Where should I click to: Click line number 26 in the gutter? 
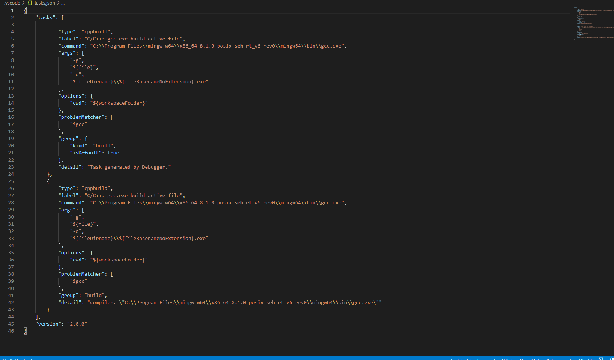point(11,188)
